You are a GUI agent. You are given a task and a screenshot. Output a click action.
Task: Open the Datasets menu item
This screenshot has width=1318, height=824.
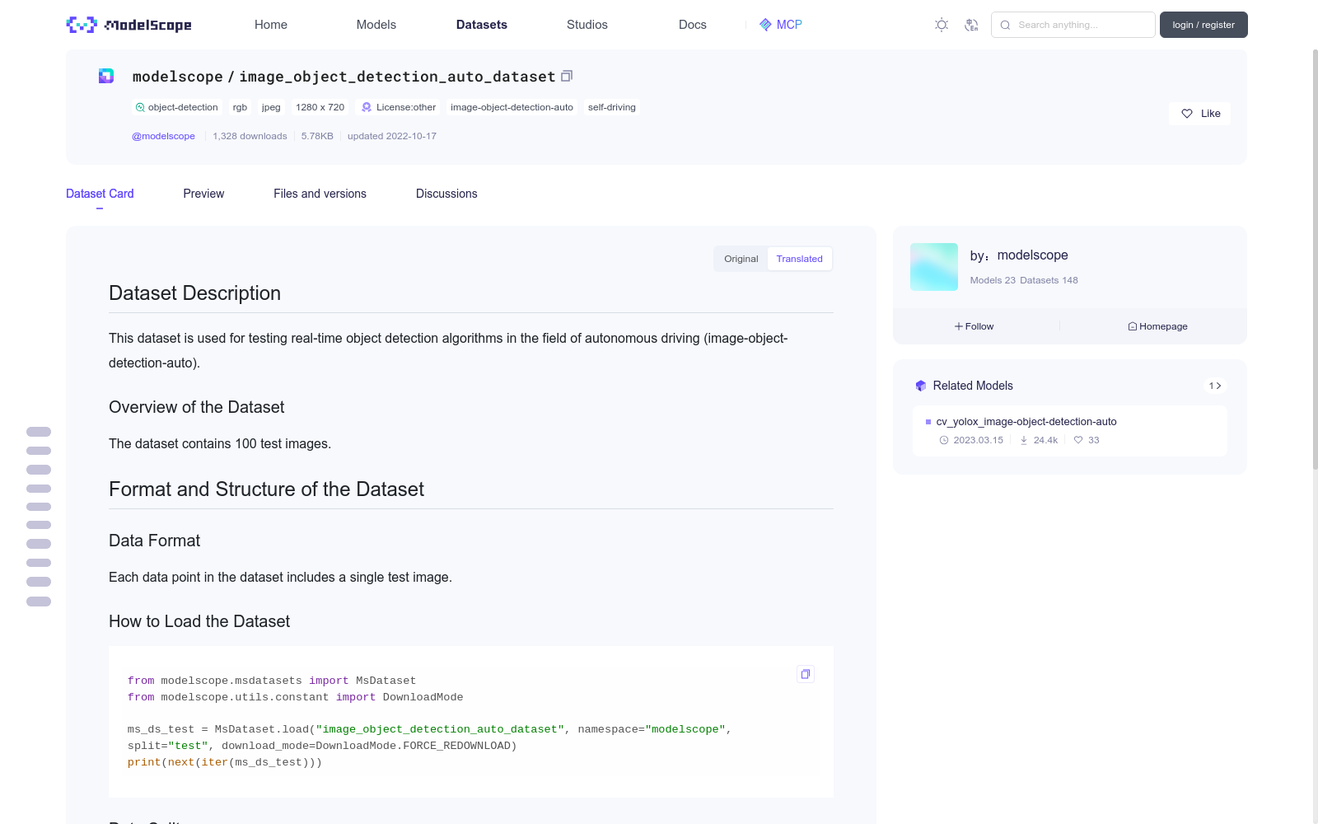482,25
